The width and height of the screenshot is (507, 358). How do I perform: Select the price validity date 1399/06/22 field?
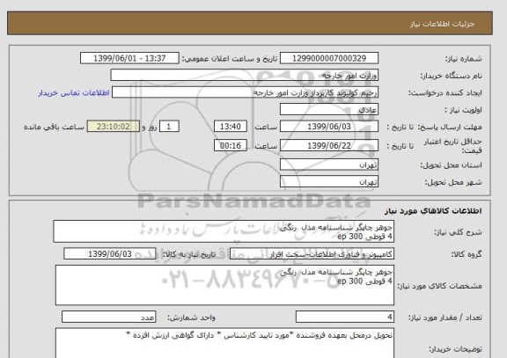pyautogui.click(x=329, y=145)
